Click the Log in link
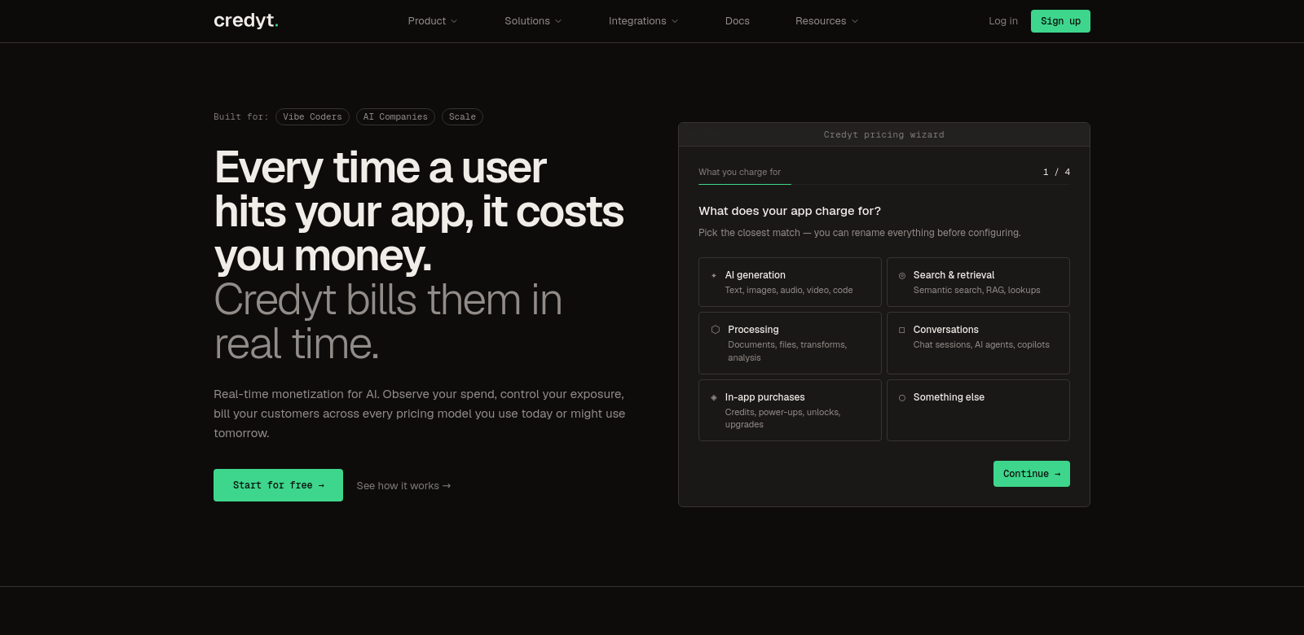This screenshot has width=1304, height=635. pos(1003,21)
